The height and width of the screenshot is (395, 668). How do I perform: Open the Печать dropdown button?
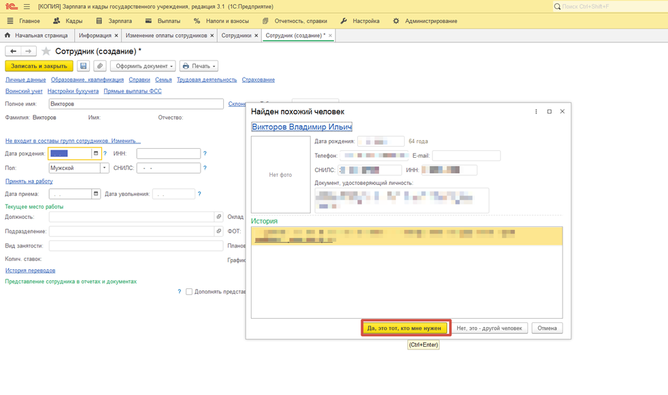[199, 66]
